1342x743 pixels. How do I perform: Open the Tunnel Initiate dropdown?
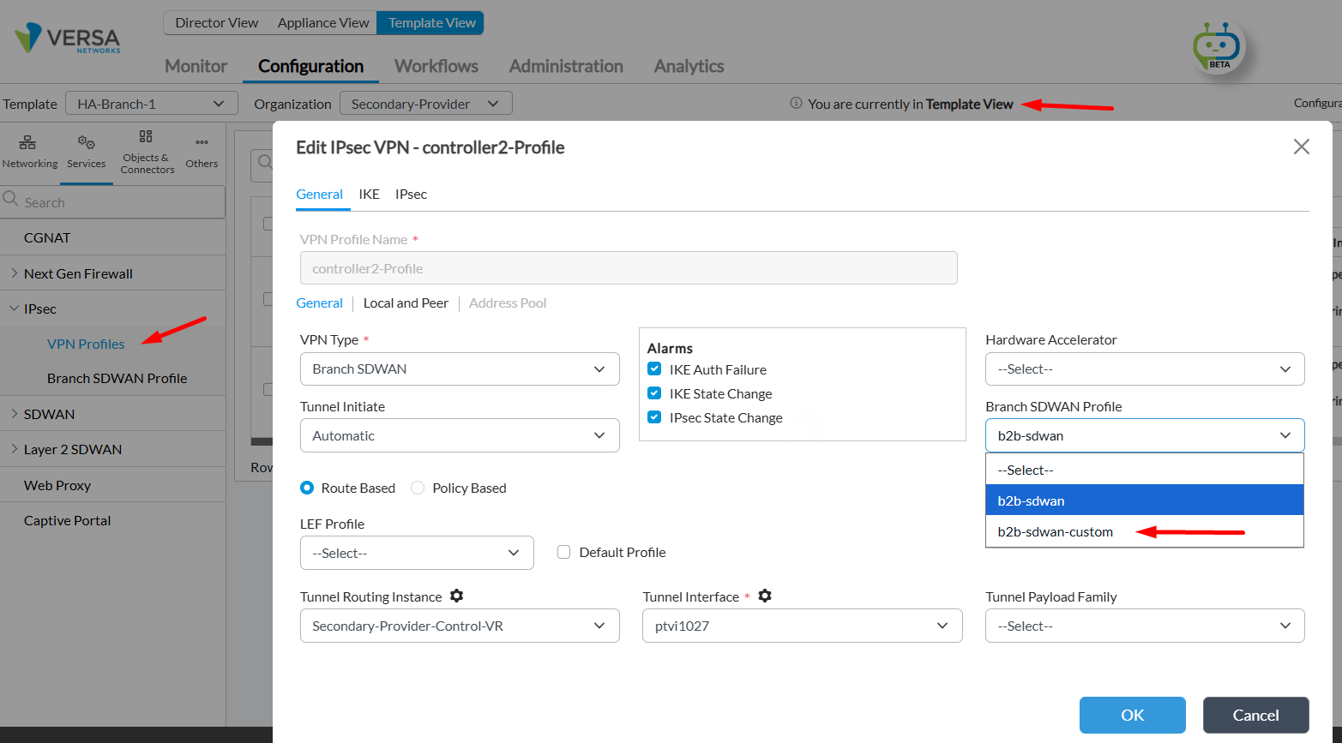460,435
